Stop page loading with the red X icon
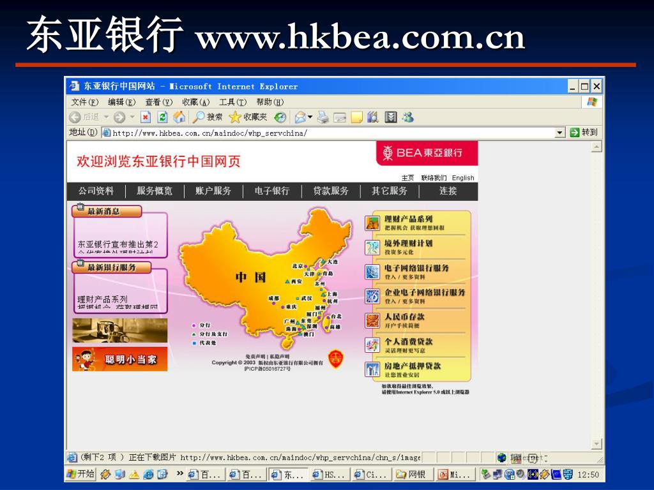Image resolution: width=654 pixels, height=490 pixels. (x=145, y=117)
